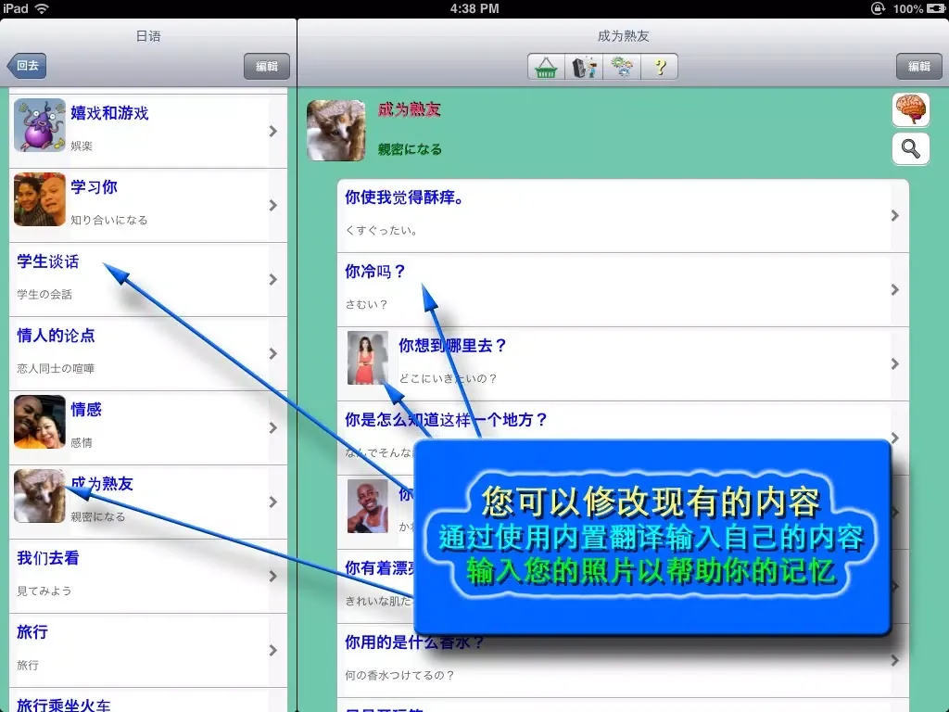Open the 嬉戏和游戏 category
Viewport: 949px width, 712px height.
point(148,132)
